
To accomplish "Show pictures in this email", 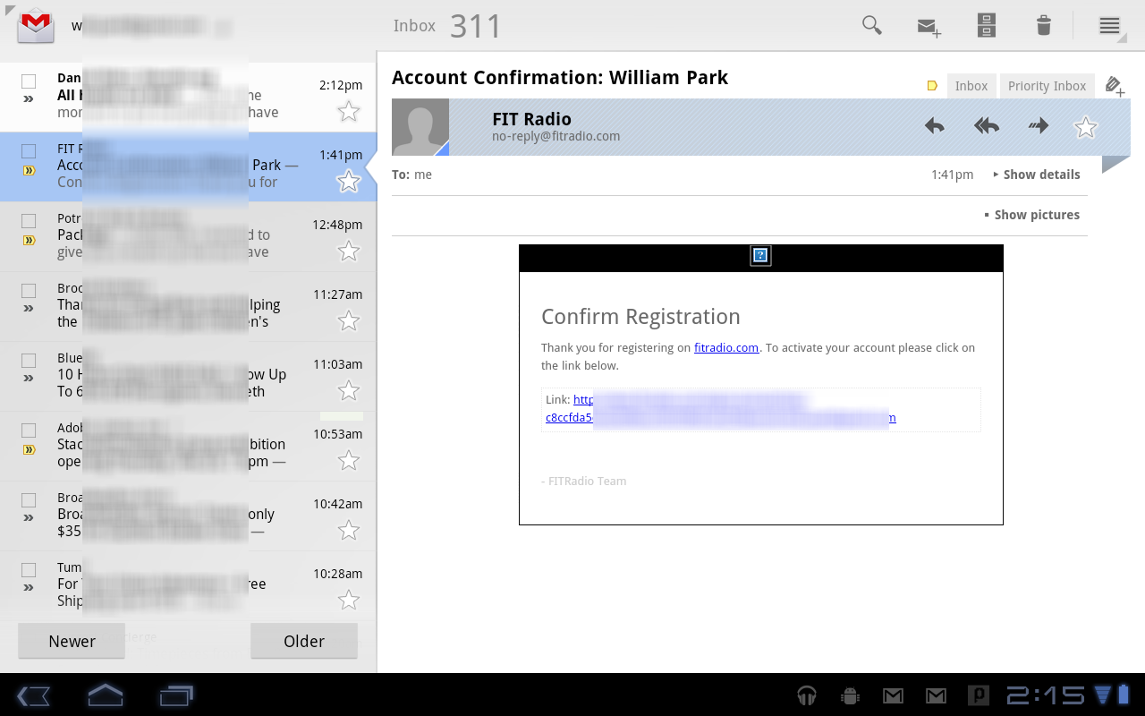I will 1031,215.
